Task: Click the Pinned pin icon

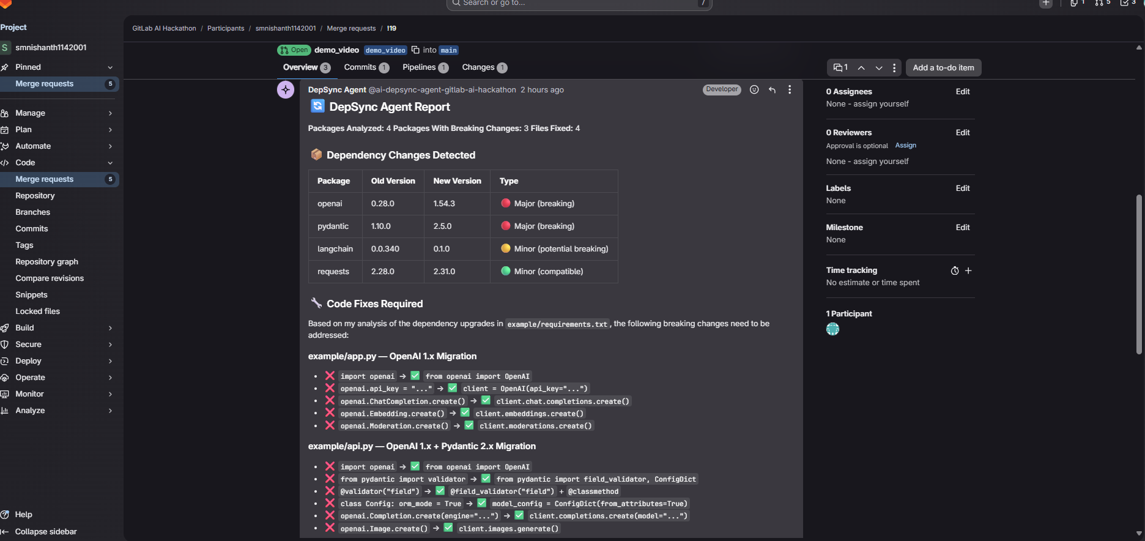Action: [x=4, y=67]
